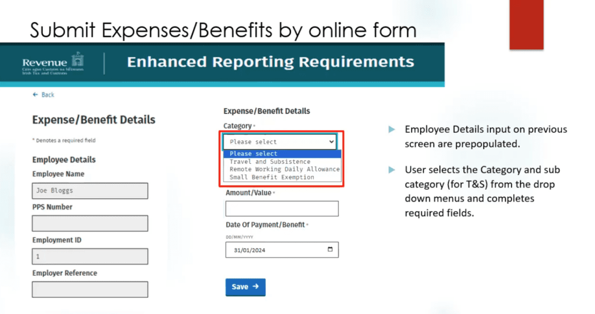Click the second bullet arrow icon

point(392,170)
